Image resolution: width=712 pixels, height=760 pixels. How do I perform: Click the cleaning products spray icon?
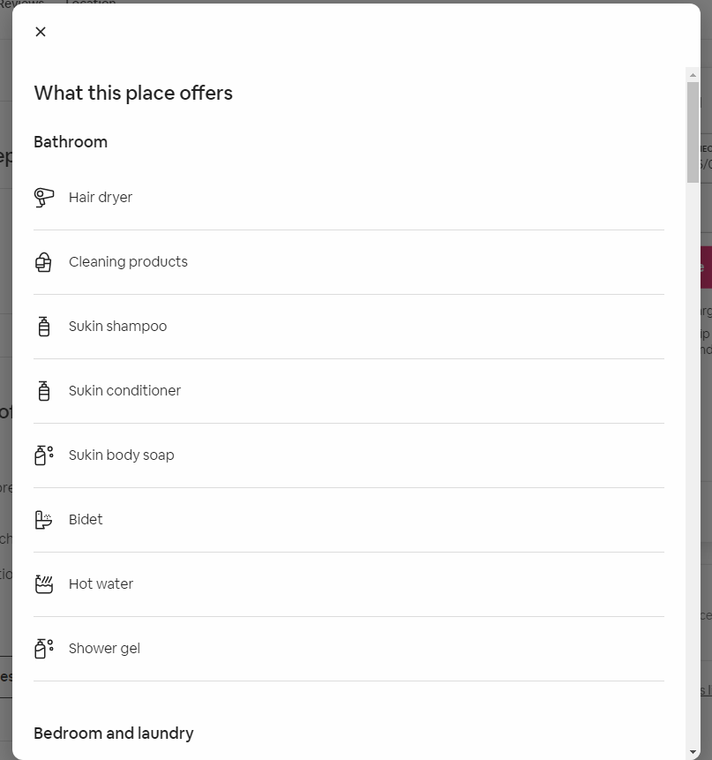43,262
